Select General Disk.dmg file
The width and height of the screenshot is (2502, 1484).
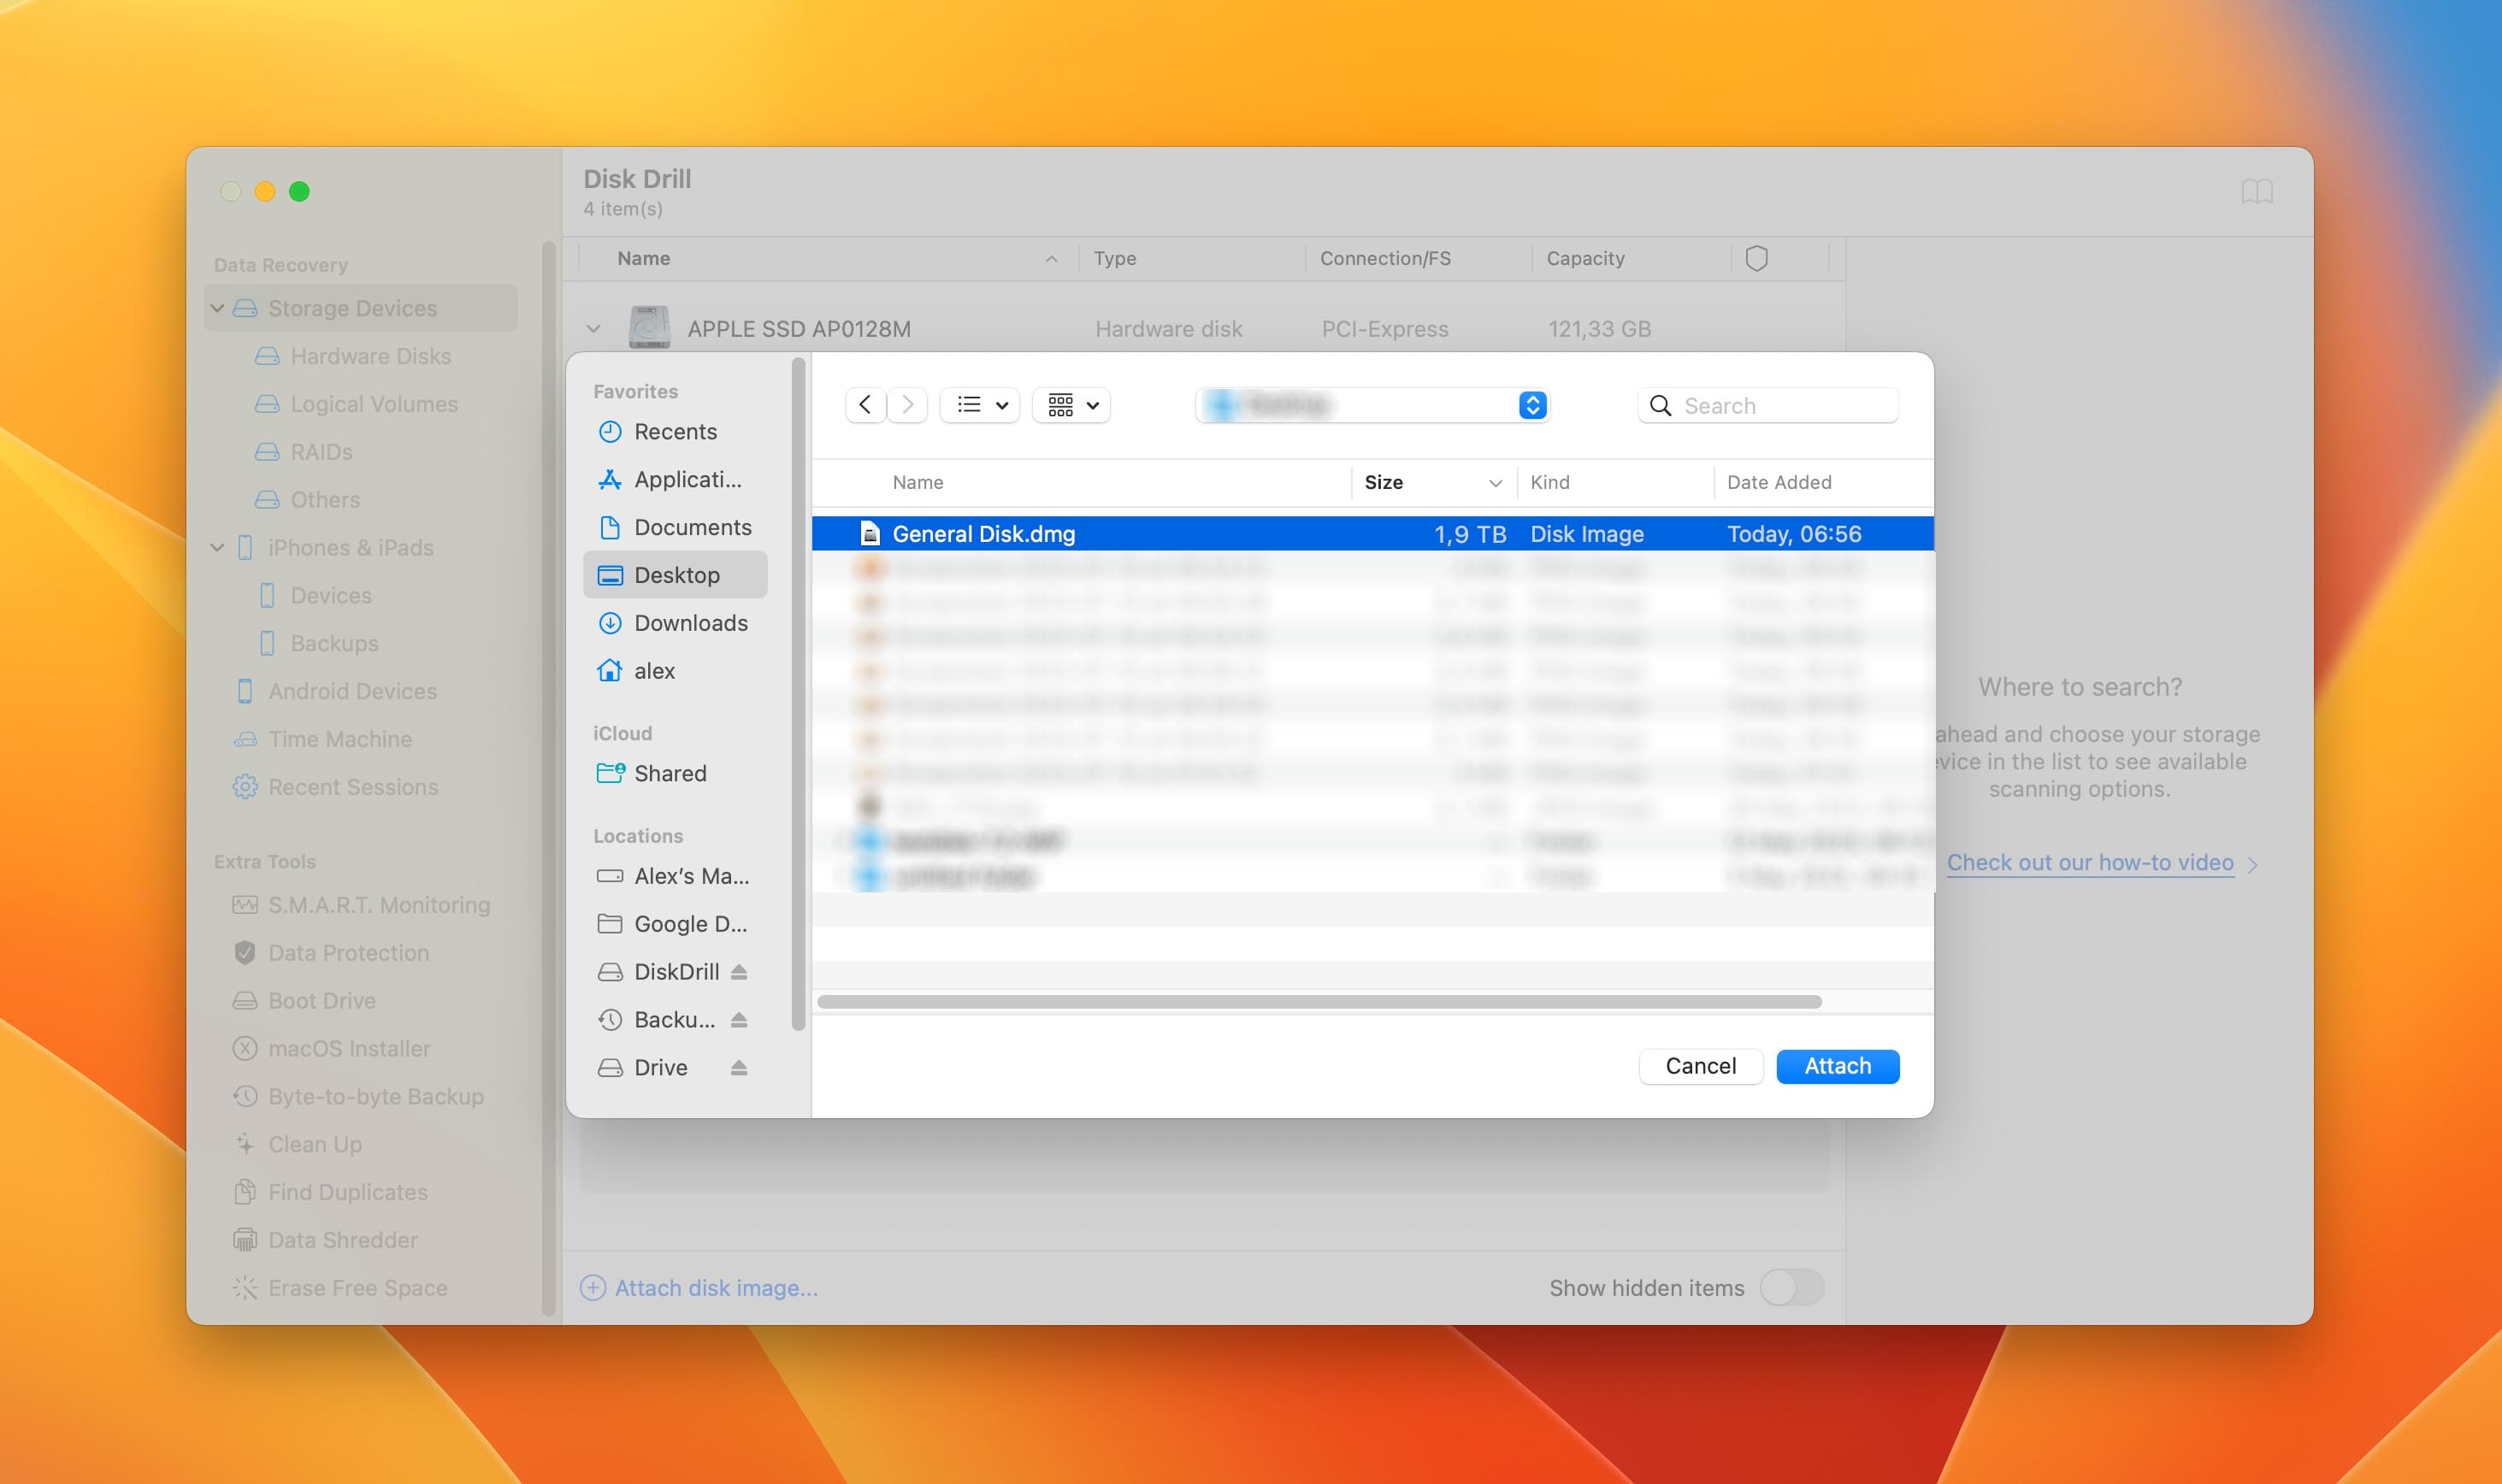pyautogui.click(x=984, y=533)
